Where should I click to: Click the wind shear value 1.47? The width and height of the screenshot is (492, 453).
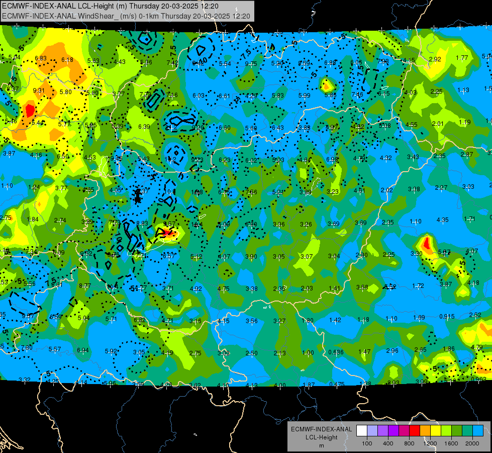364,351
